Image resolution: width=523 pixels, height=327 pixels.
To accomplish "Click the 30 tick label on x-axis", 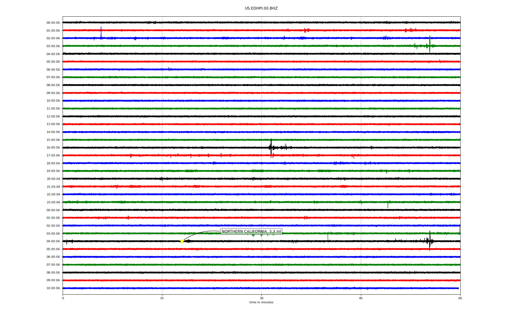I will 261,298.
